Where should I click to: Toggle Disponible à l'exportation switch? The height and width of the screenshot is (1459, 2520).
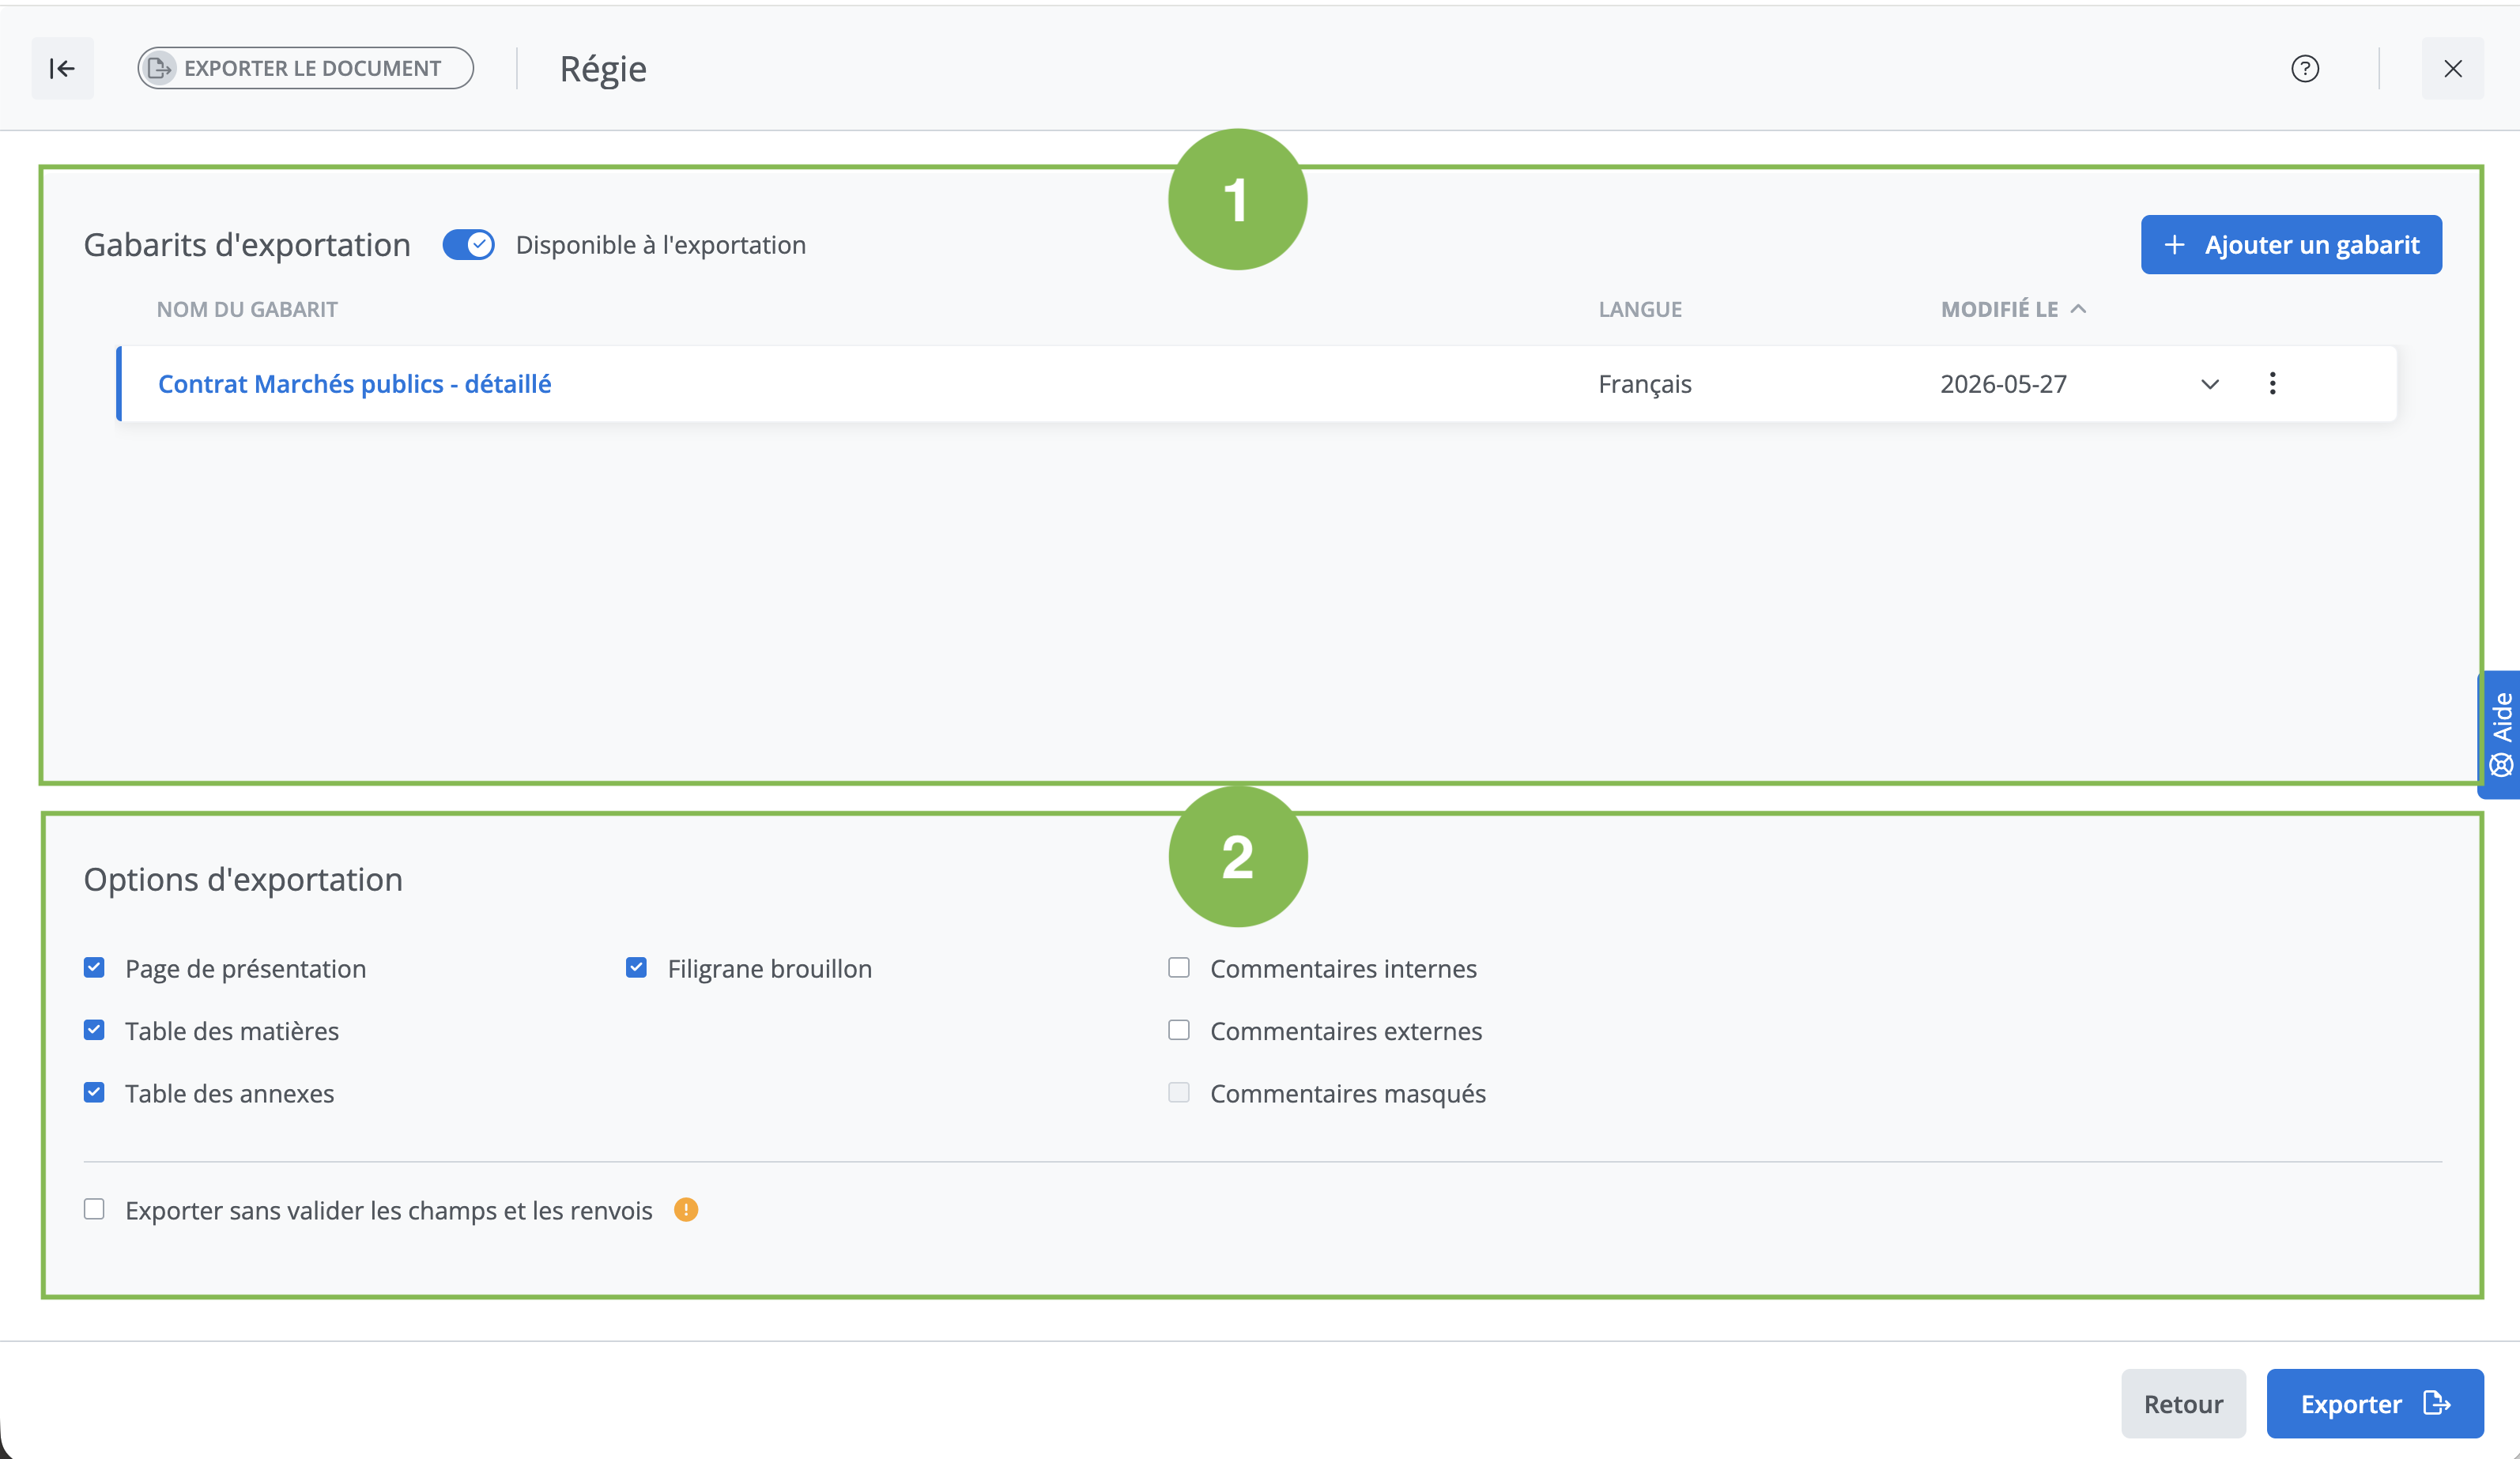click(x=469, y=244)
